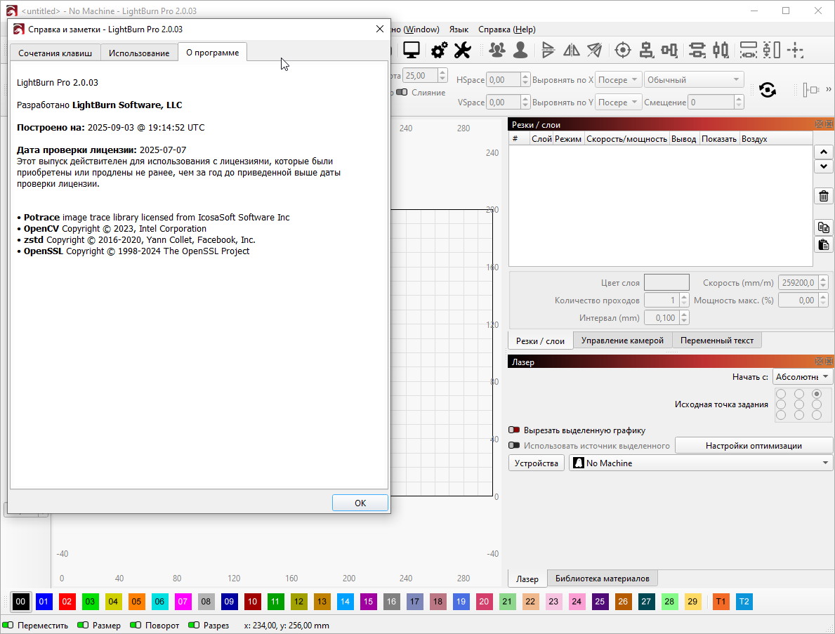Copy layer settings icon

[x=823, y=227]
